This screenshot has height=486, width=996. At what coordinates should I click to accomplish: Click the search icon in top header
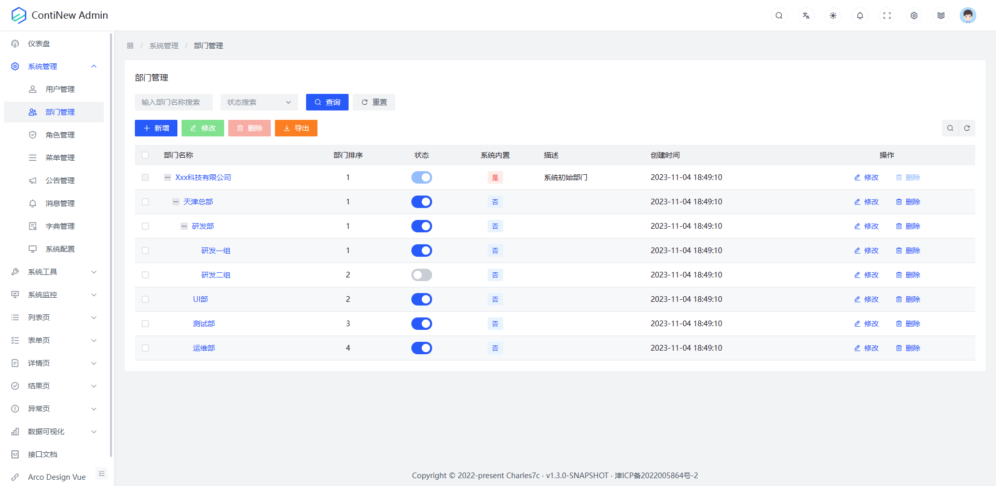click(779, 16)
